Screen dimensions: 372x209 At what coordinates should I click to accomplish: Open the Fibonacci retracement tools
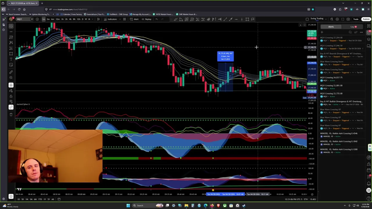(11, 37)
